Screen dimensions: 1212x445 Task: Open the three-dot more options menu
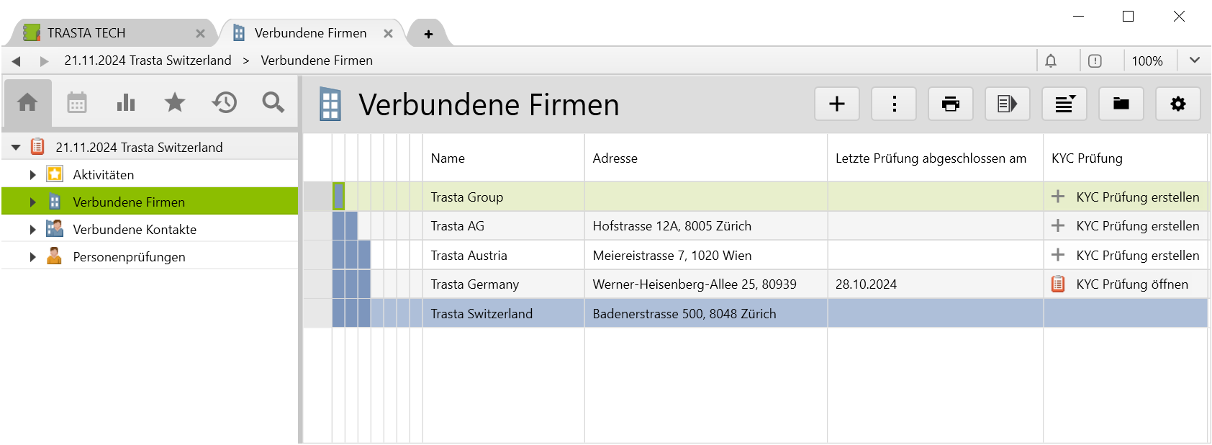point(894,104)
